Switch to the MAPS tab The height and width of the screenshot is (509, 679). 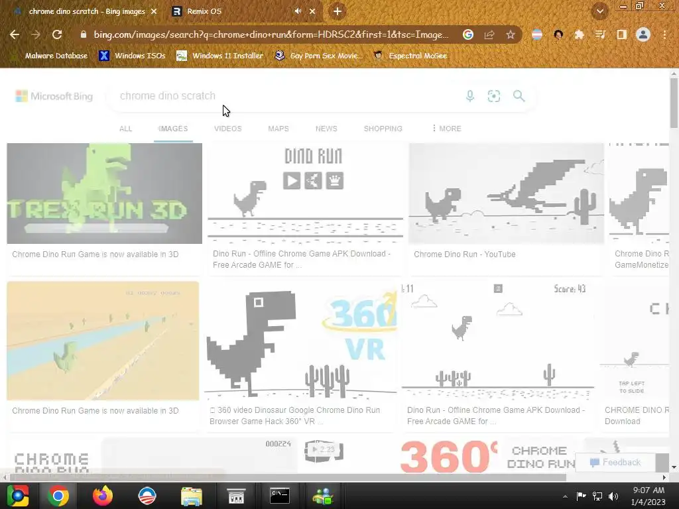pyautogui.click(x=278, y=129)
